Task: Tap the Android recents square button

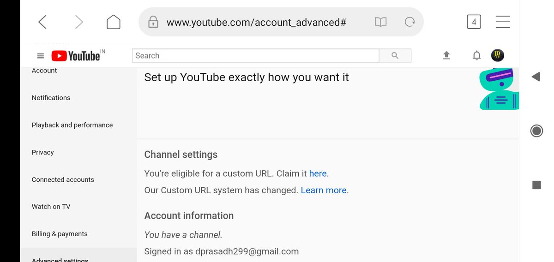Action: pyautogui.click(x=536, y=185)
